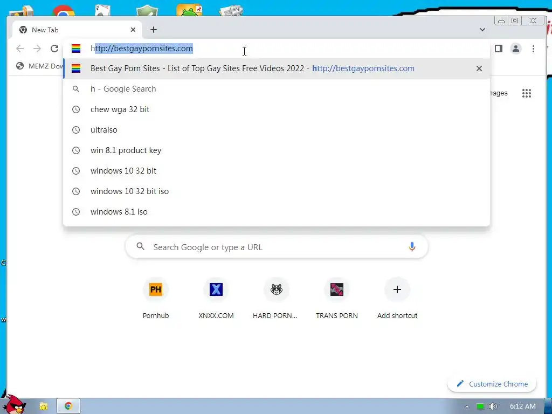Open the Google apps grid icon
The width and height of the screenshot is (552, 414).
527,93
